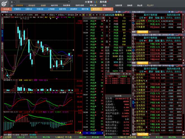The height and width of the screenshot is (139, 185).
Task: Switch to the 新股申购 tab
Action: click(x=62, y=9)
